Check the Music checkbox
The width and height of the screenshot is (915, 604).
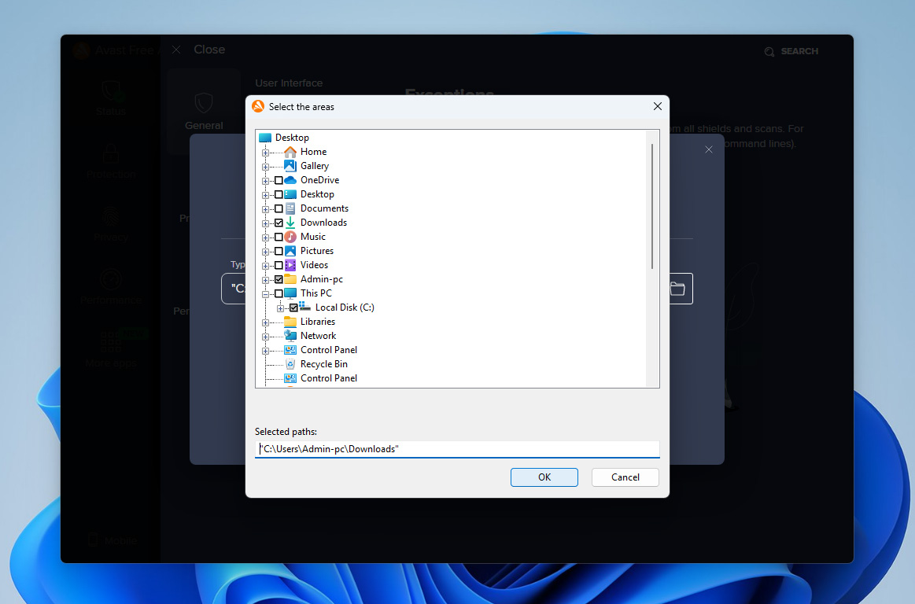coord(279,237)
